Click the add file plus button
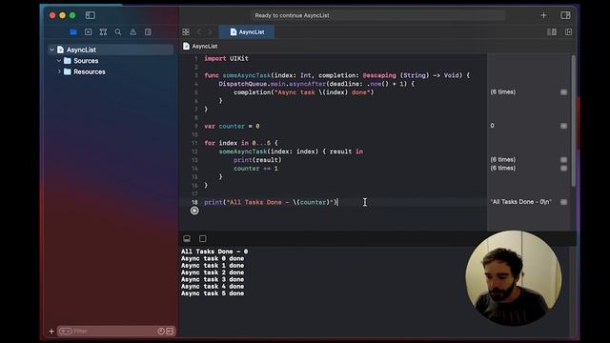Screen dimensions: 610x343 point(51,332)
